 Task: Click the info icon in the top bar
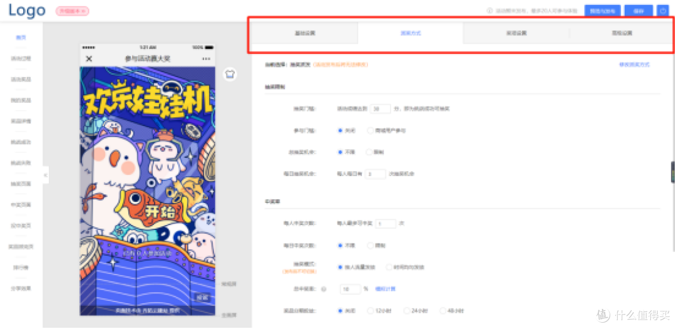click(489, 12)
